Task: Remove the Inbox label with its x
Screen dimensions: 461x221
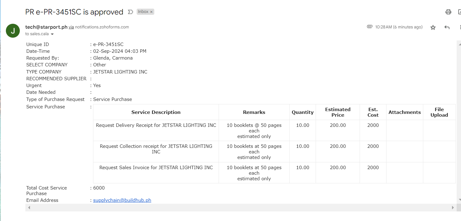Action: (152, 12)
